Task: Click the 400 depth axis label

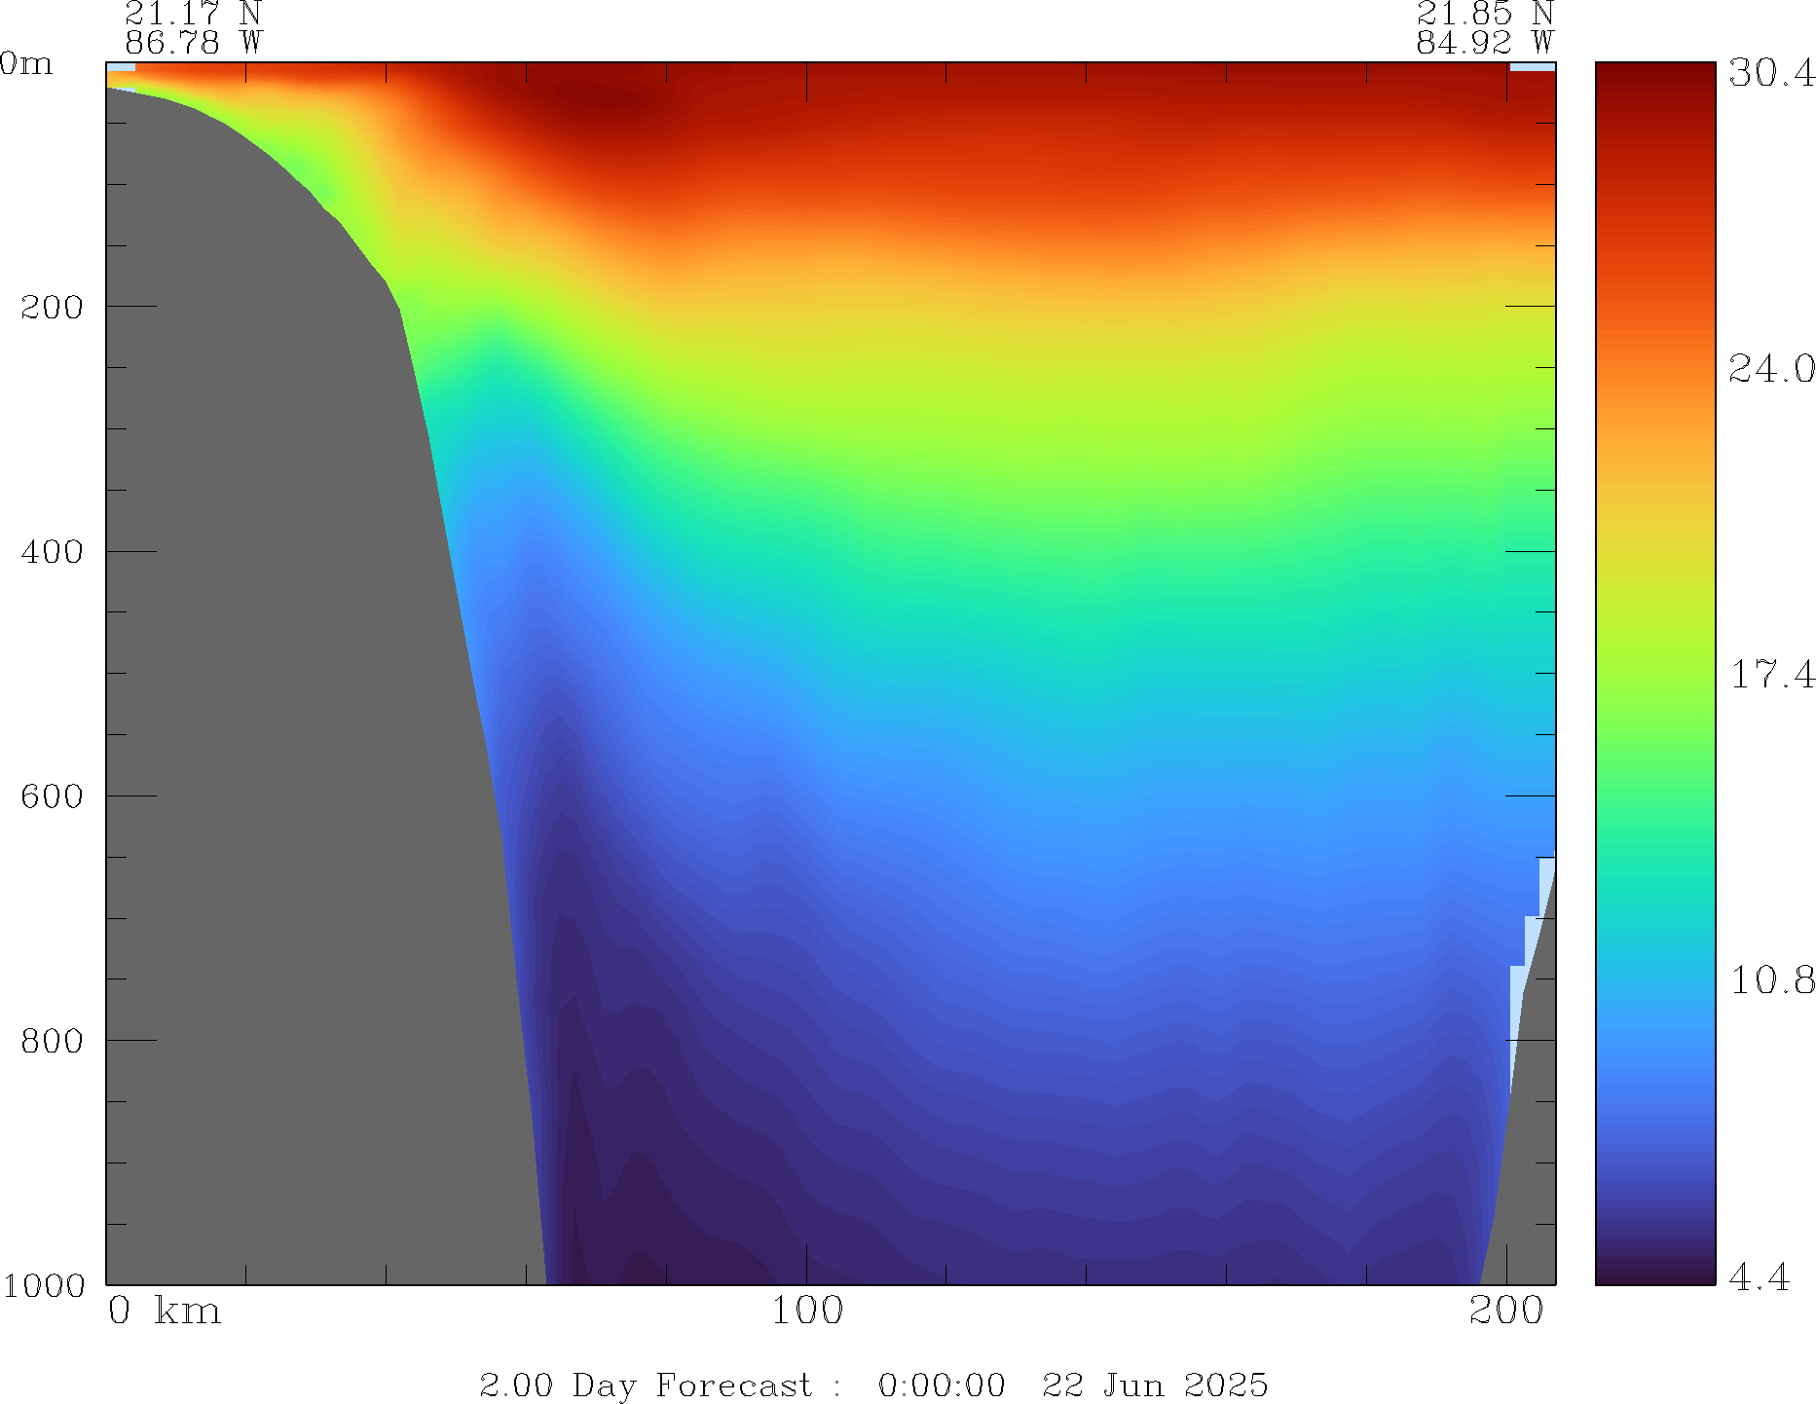Action: point(52,552)
